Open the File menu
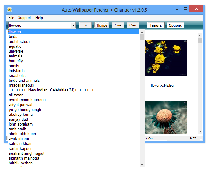Viewport: 211px width, 172px height. [11, 18]
